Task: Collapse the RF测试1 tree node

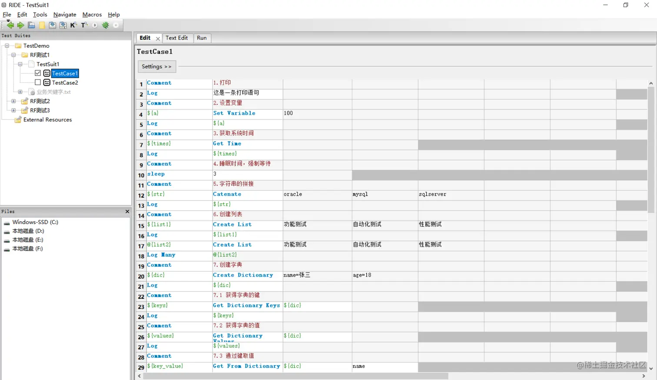Action: click(x=13, y=55)
